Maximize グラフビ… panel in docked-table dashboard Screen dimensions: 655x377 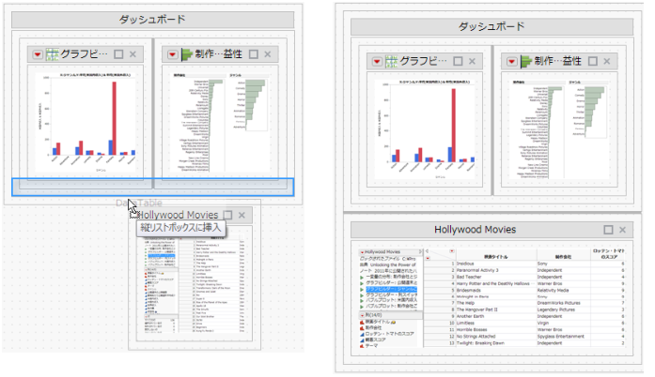click(459, 61)
